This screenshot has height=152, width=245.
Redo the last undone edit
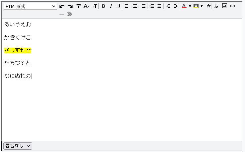tap(70, 6)
